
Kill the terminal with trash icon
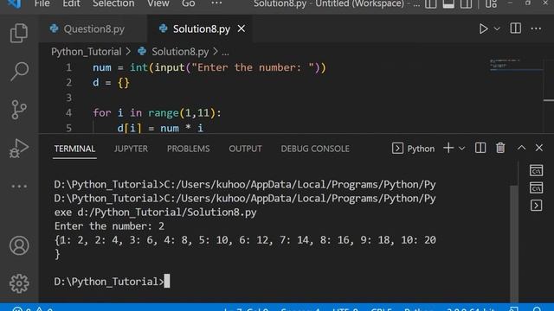pyautogui.click(x=500, y=148)
